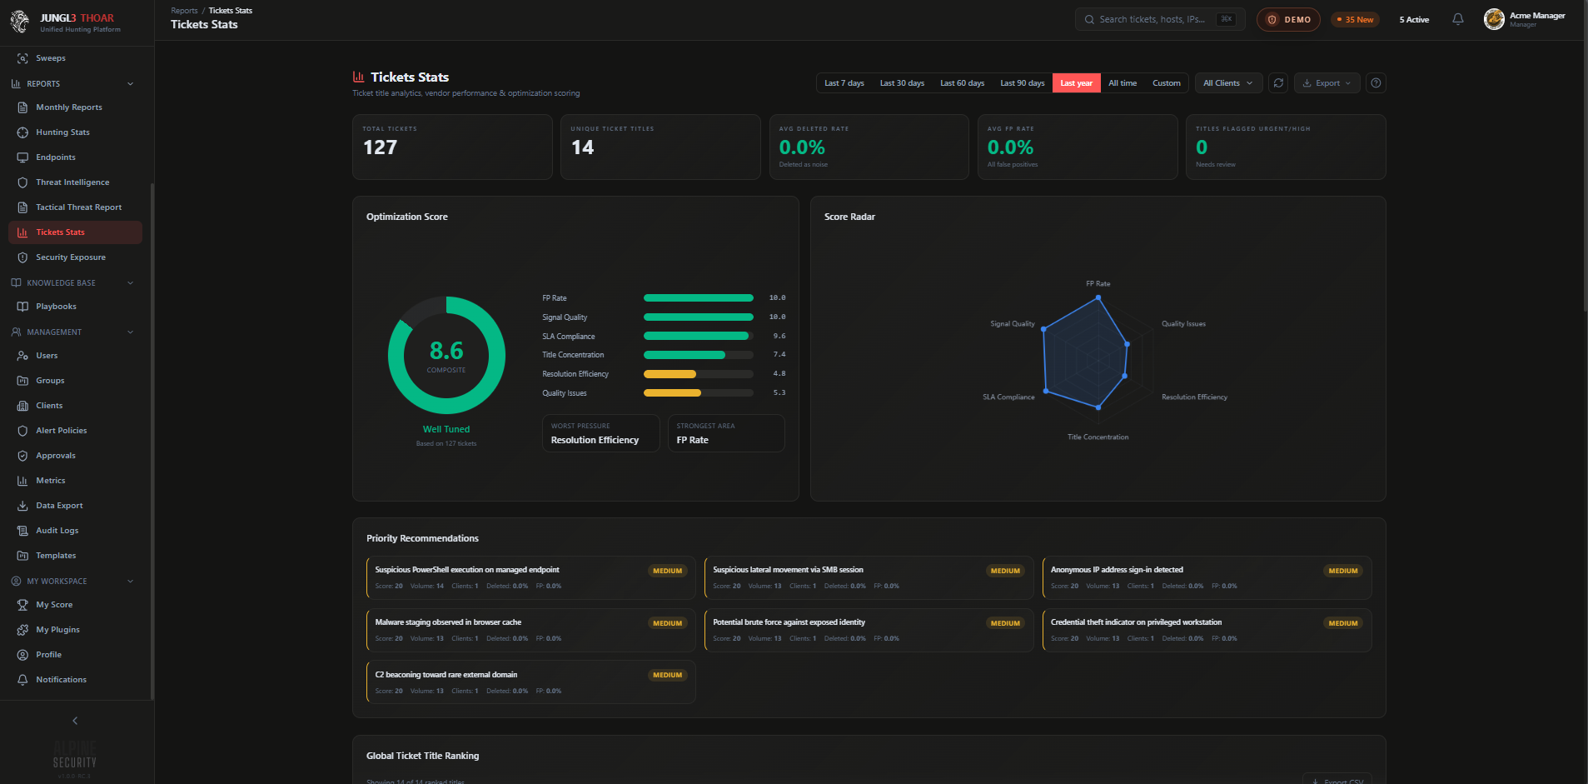Click the Reports breadcrumb link
The height and width of the screenshot is (784, 1588).
point(184,11)
